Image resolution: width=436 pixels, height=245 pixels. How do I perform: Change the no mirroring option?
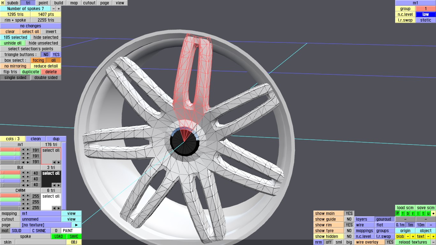(15, 66)
